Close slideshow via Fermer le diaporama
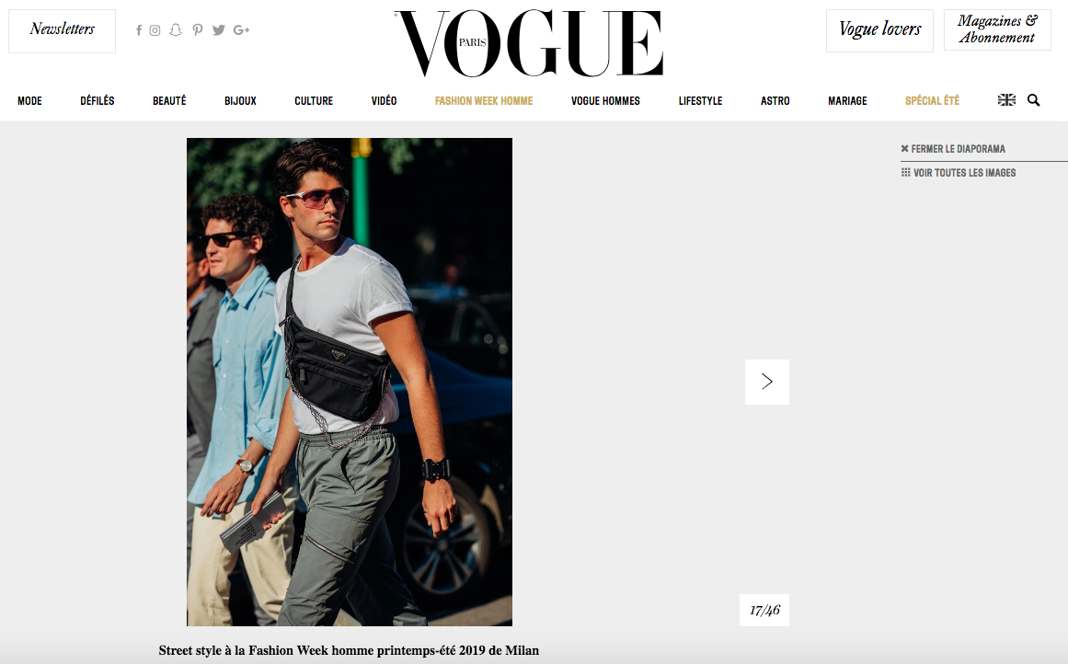 [x=953, y=148]
